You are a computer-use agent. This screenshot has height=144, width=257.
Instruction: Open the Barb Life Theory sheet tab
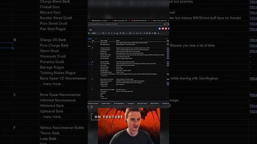pyautogui.click(x=142, y=104)
